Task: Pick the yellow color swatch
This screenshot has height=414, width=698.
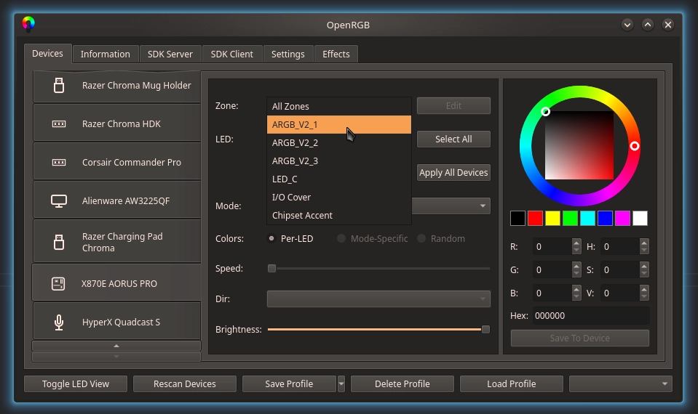Action: pyautogui.click(x=553, y=218)
